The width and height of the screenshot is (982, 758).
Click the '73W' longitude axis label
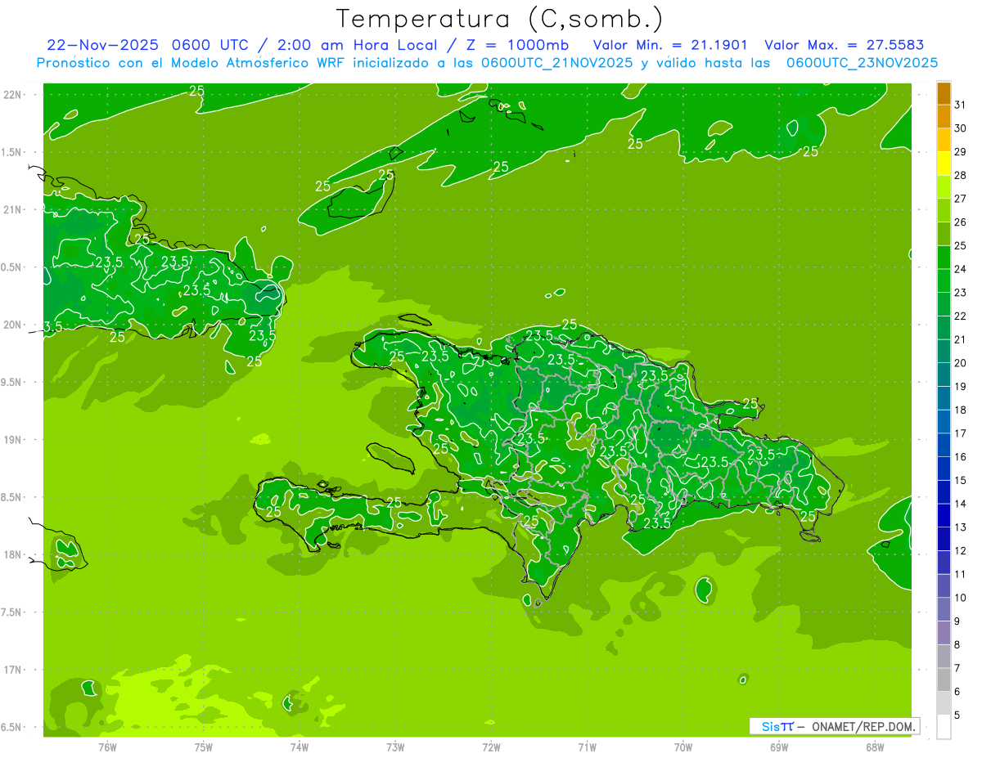pyautogui.click(x=395, y=747)
